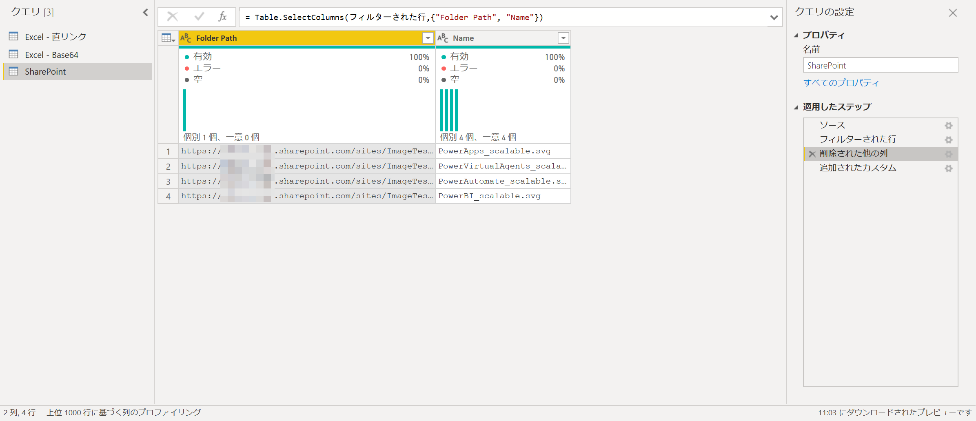Open the table options menu in the grid corner
Viewport: 976px width, 421px height.
[168, 38]
